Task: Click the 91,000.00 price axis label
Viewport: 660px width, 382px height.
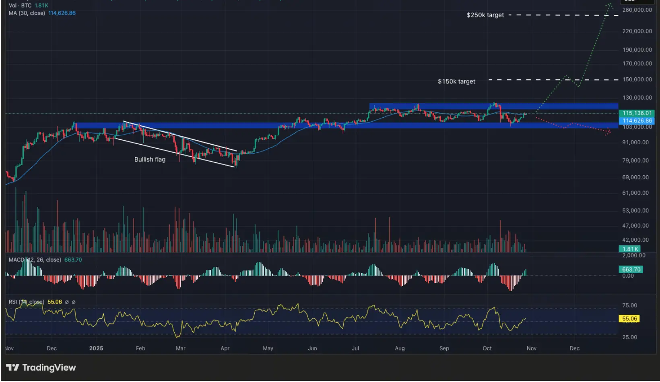Action: pyautogui.click(x=635, y=143)
